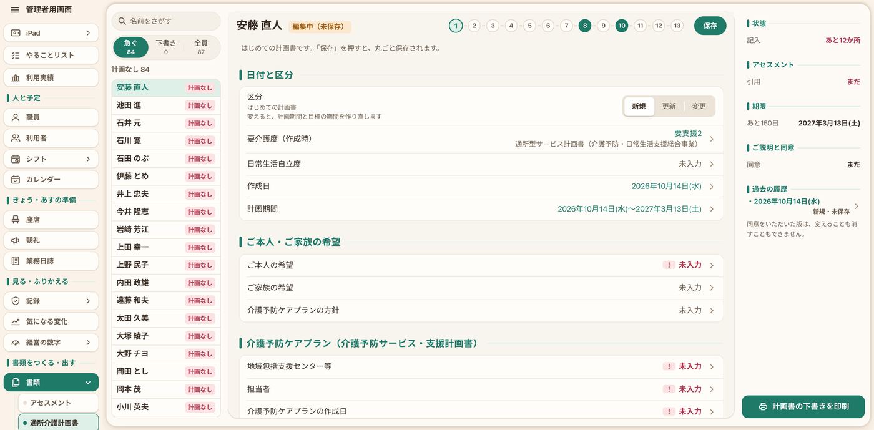Expand the 記録 submenu chevron
The height and width of the screenshot is (430, 874).
[88, 301]
